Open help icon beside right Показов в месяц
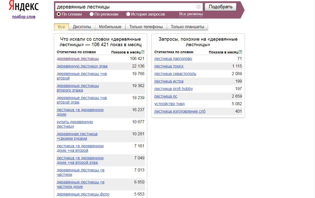315x198 pixels. [x=240, y=52]
